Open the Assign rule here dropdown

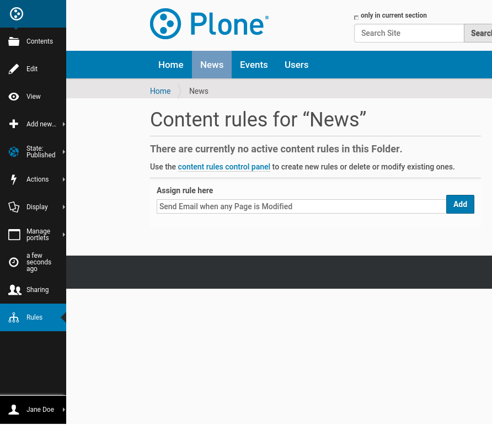click(x=301, y=206)
